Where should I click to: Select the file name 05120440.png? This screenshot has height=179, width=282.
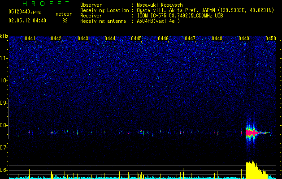point(25,12)
